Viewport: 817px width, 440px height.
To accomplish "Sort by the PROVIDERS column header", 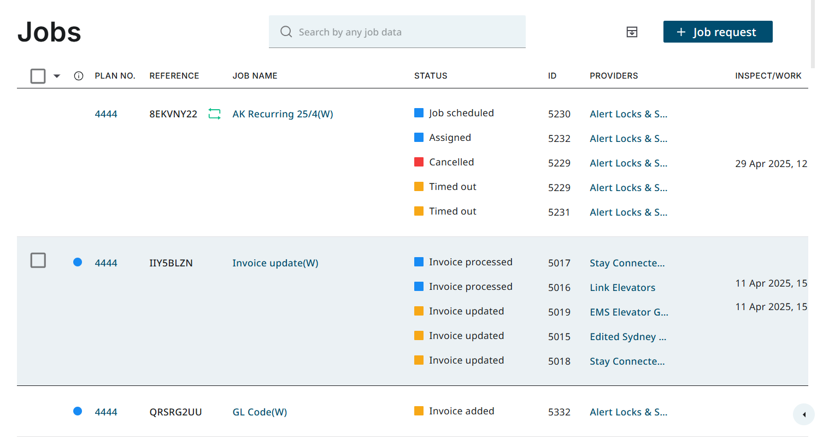I will [614, 76].
